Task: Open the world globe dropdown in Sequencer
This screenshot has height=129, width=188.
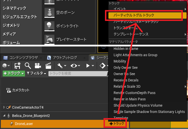Action: pyautogui.click(x=6, y=66)
